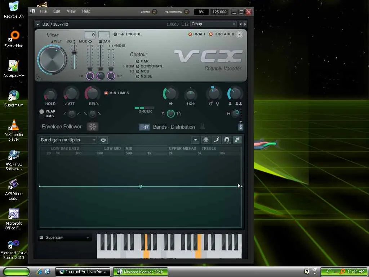This screenshot has height=277, width=369.
Task: Open the Band gain multiplier dropdown
Action: pos(68,140)
